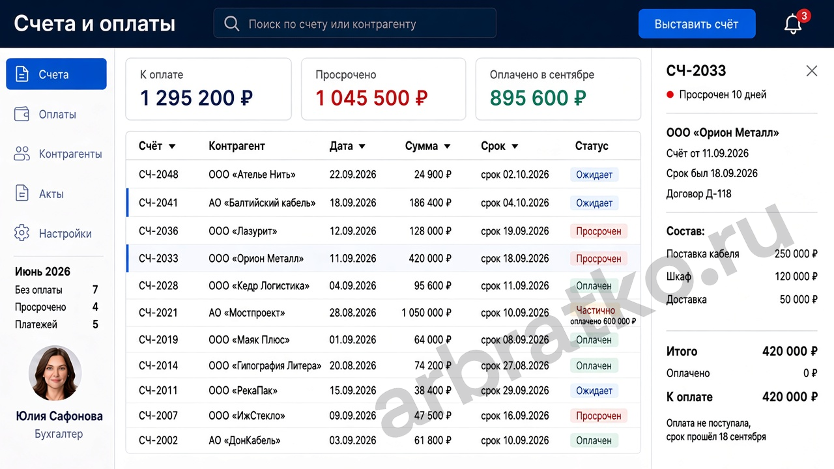Image resolution: width=834 pixels, height=469 pixels.
Task: Open the Счета section label
Action: pos(53,74)
